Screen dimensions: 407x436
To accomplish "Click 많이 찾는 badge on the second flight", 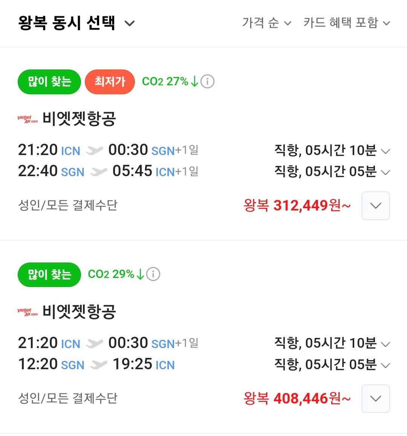I will (x=49, y=275).
